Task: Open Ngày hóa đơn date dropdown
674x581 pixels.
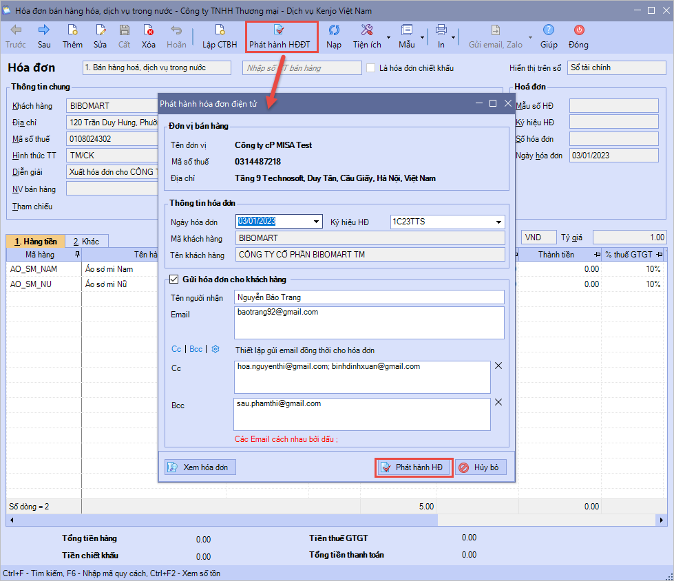Action: pos(316,222)
